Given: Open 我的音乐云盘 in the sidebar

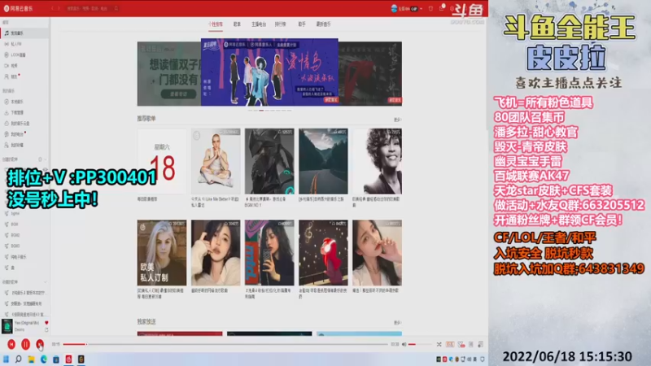Looking at the screenshot, I should pyautogui.click(x=24, y=124).
